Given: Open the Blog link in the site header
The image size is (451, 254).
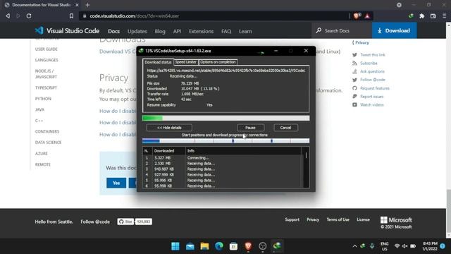Looking at the screenshot, I should tap(160, 31).
